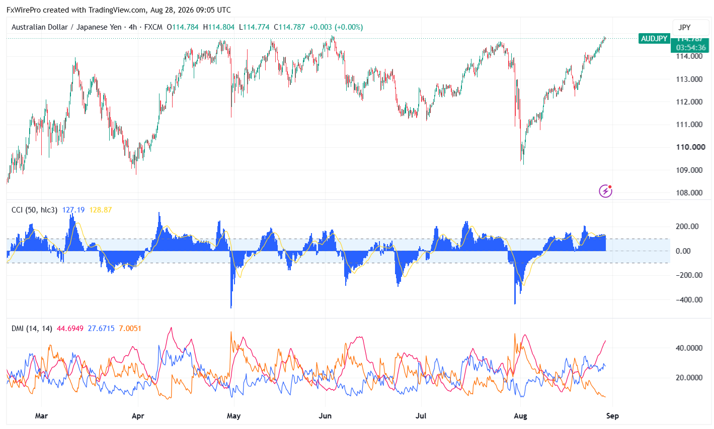Click the FXCM source label
This screenshot has height=429, width=714.
[153, 27]
